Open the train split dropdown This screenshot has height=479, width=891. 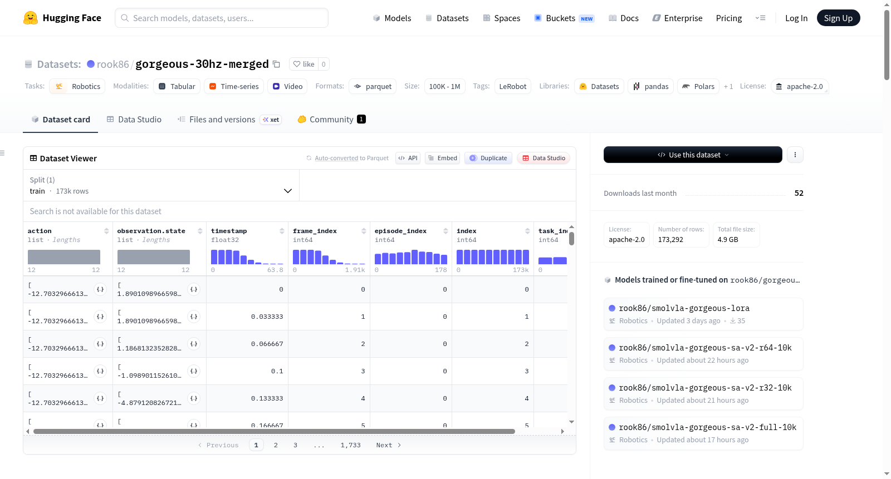pyautogui.click(x=161, y=185)
